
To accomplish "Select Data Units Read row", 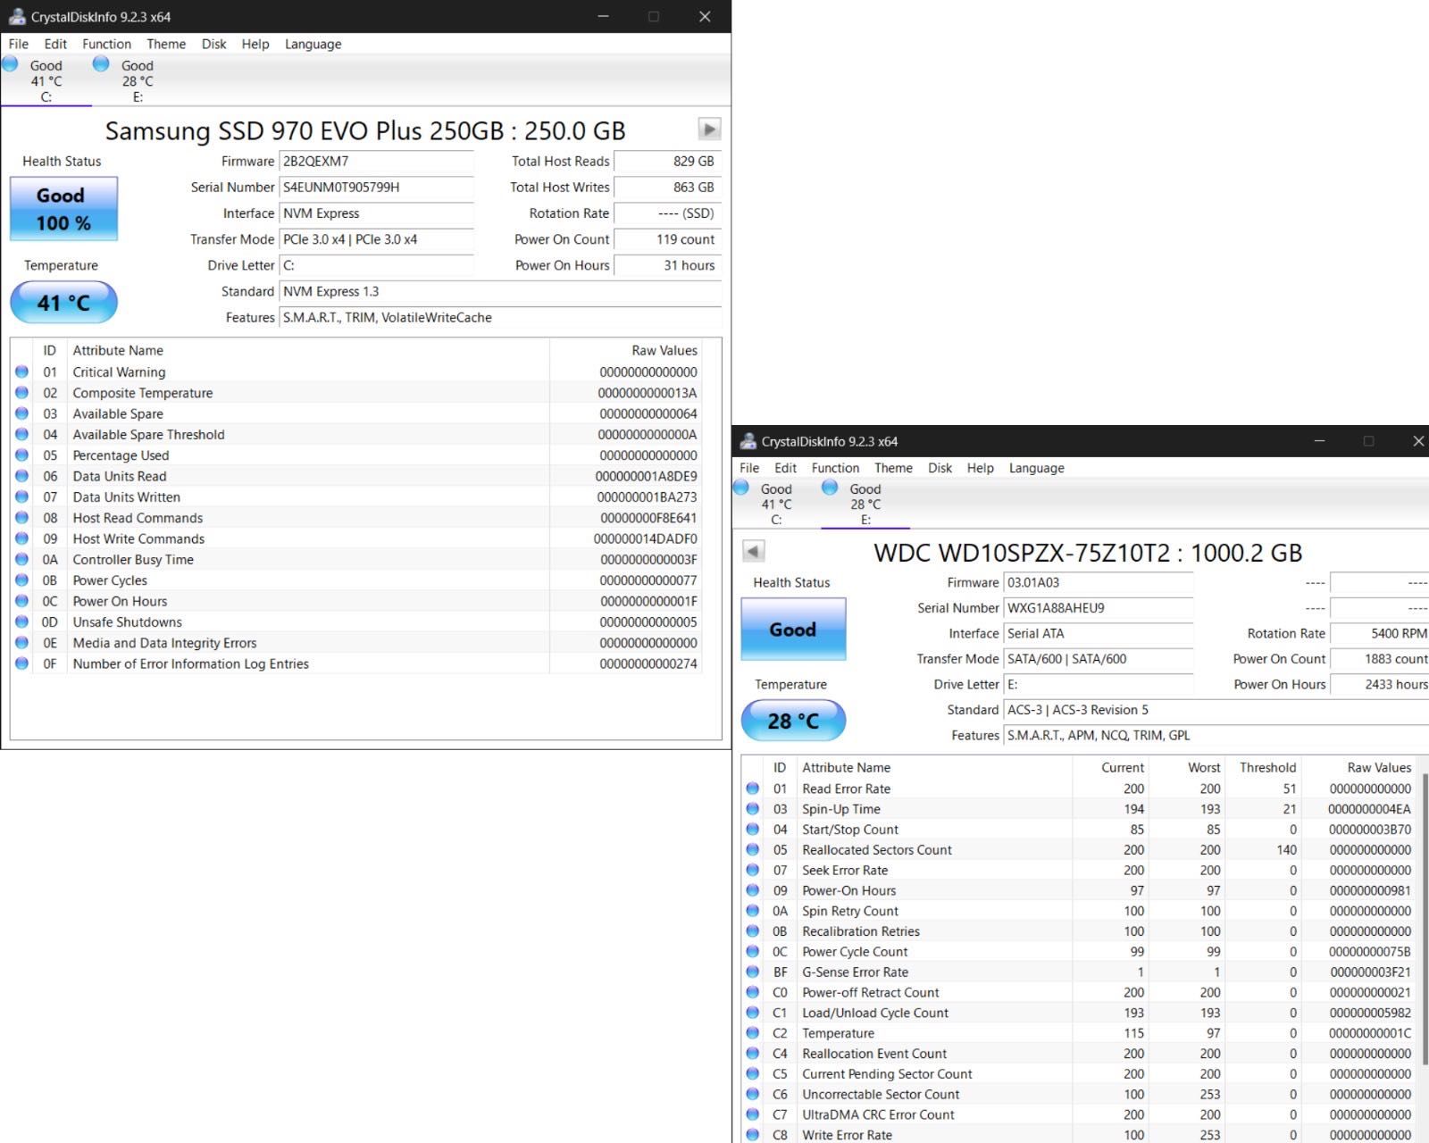I will click(357, 476).
